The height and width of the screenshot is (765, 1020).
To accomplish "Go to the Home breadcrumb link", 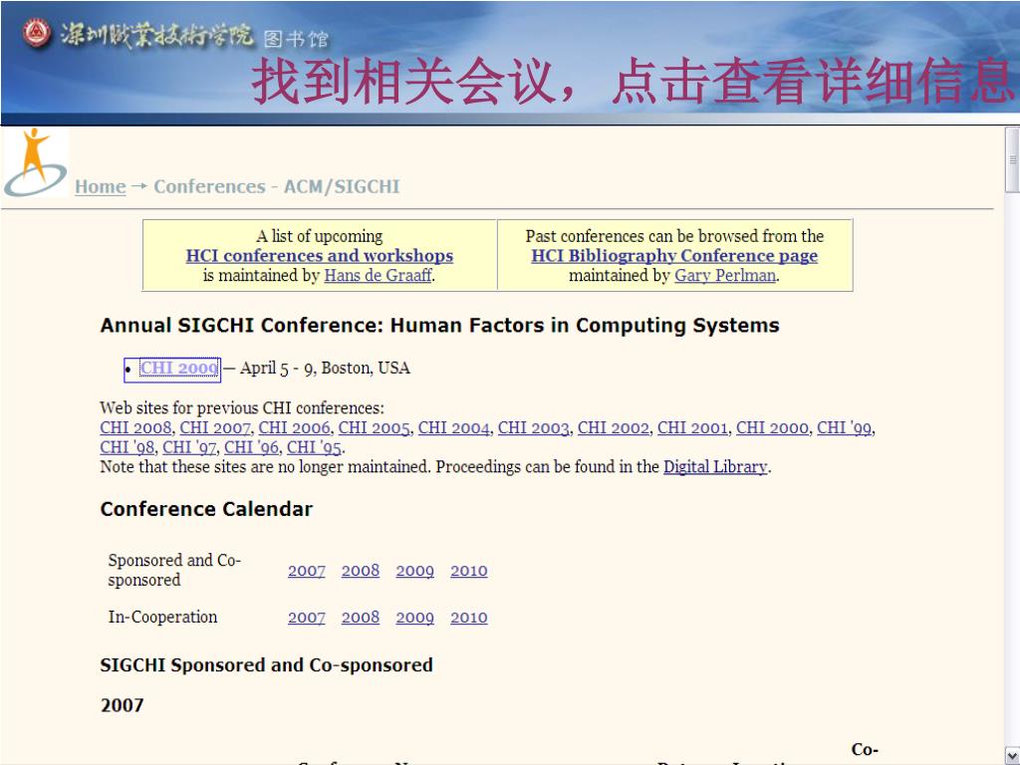I will click(x=101, y=186).
